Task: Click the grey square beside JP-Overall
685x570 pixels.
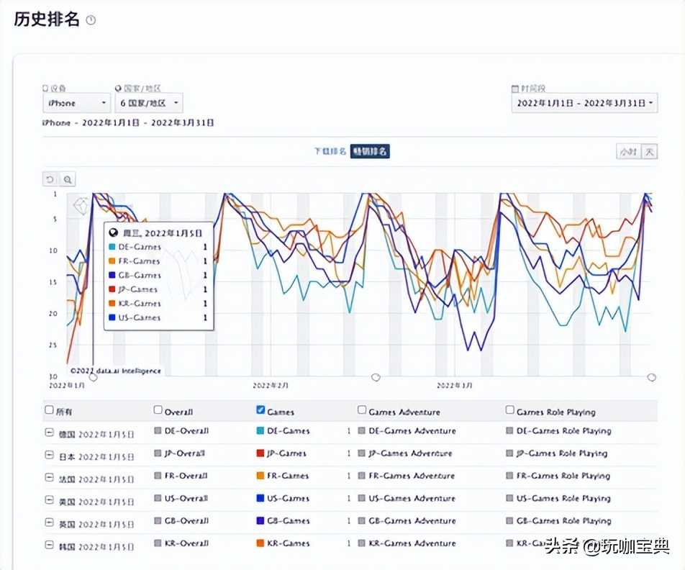Action: [158, 453]
